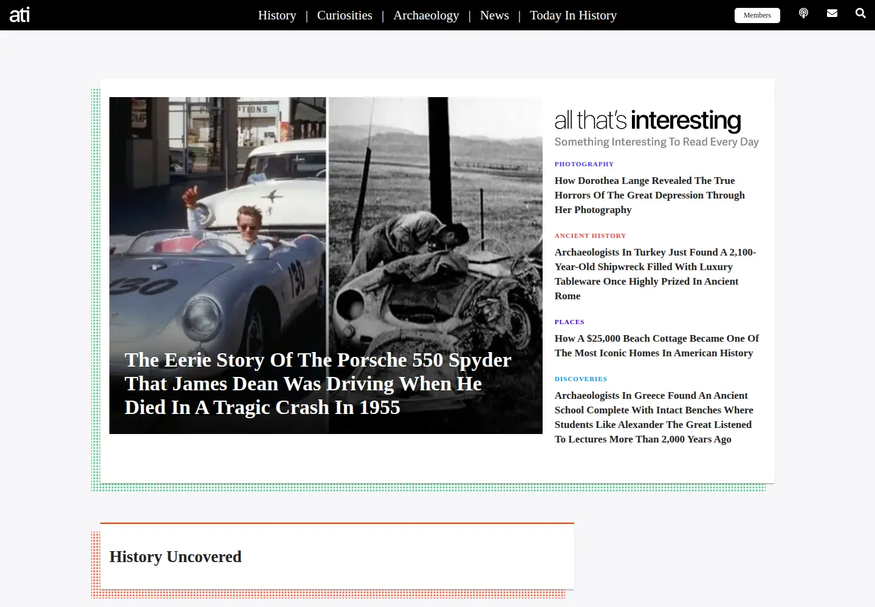Viewport: 875px width, 607px height.
Task: Open the newsletter envelope icon
Action: click(x=832, y=13)
